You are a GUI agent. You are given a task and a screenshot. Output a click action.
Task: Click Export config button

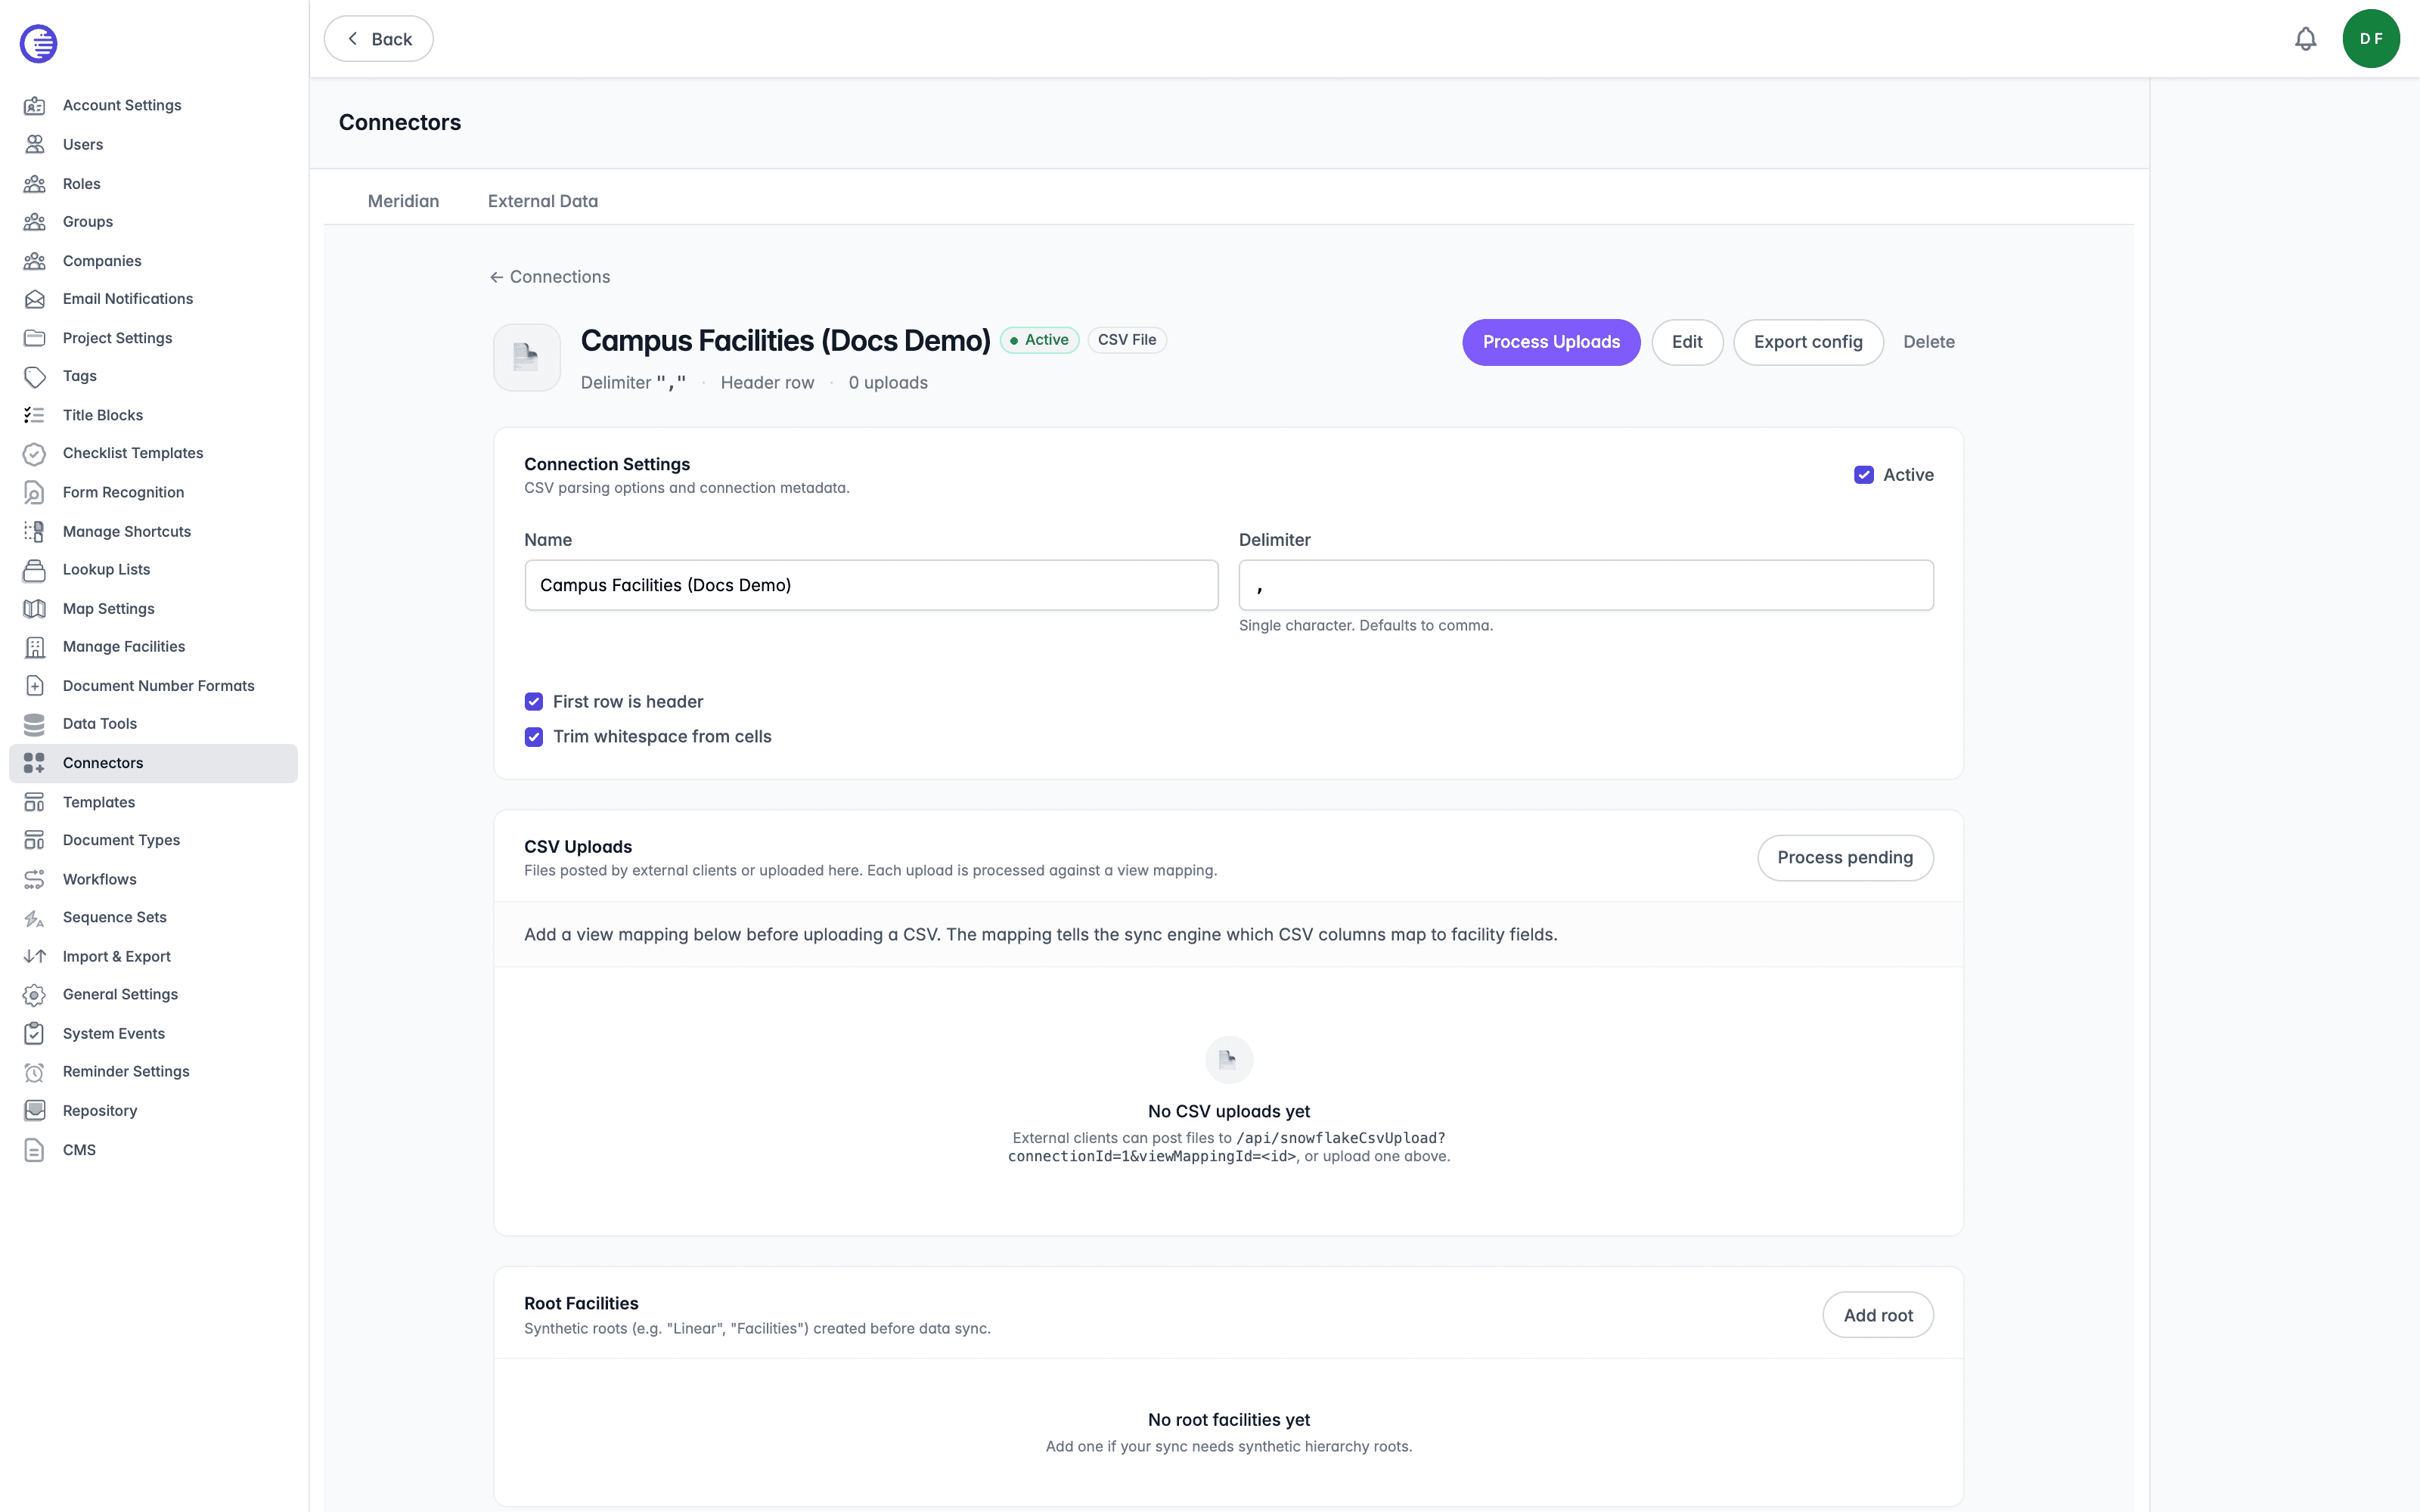coord(1808,342)
